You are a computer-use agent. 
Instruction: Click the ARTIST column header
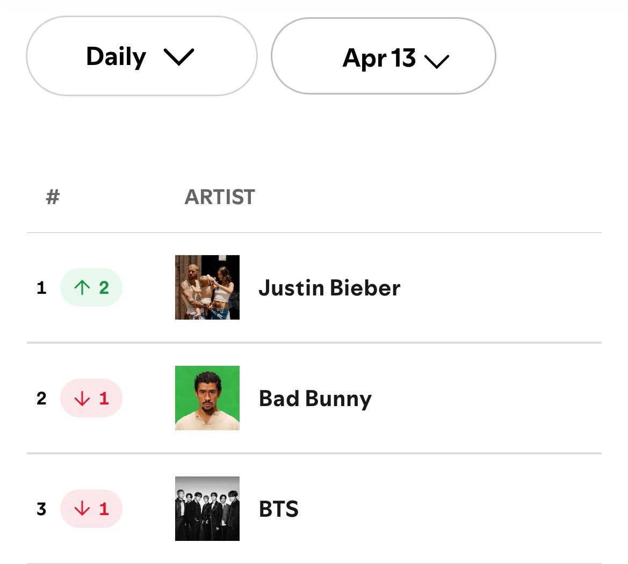[220, 197]
